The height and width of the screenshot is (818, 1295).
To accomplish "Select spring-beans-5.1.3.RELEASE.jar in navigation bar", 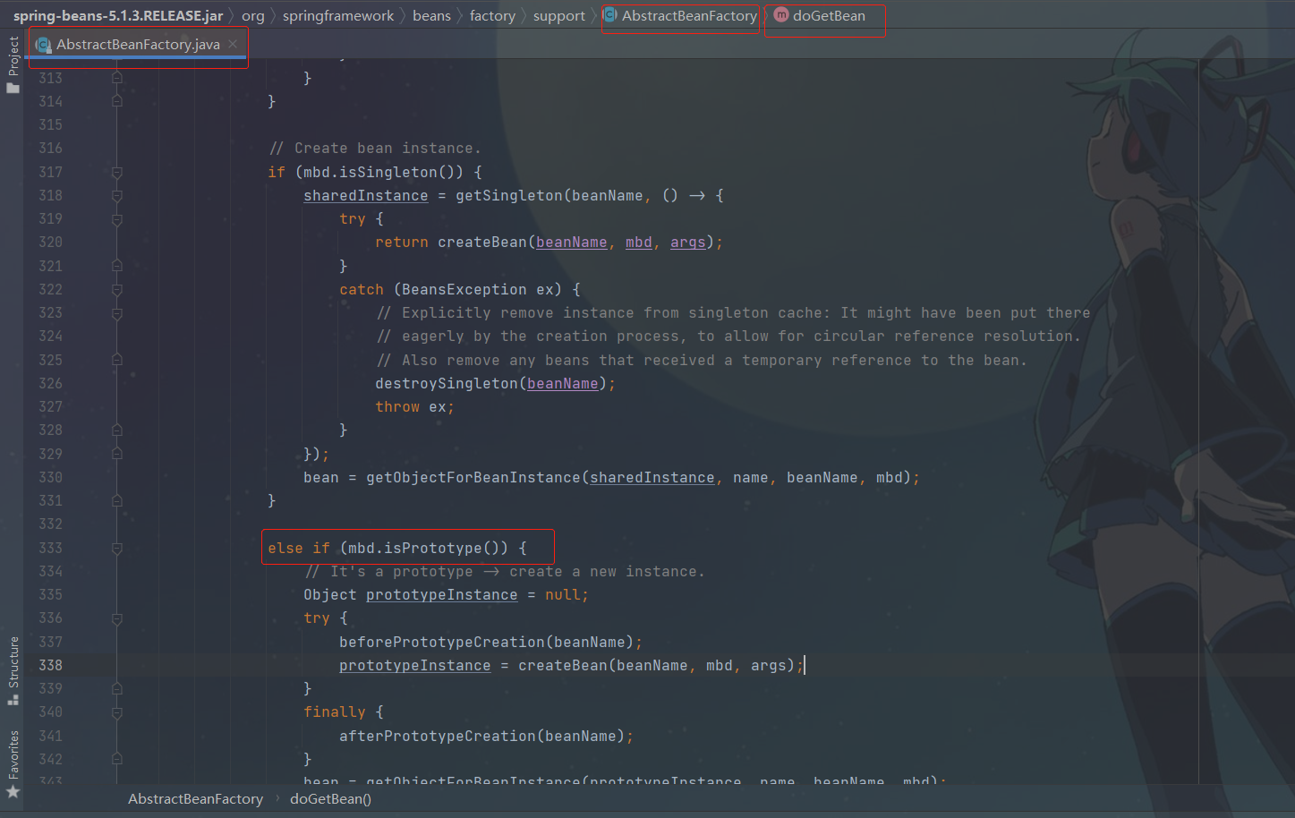I will tap(117, 16).
